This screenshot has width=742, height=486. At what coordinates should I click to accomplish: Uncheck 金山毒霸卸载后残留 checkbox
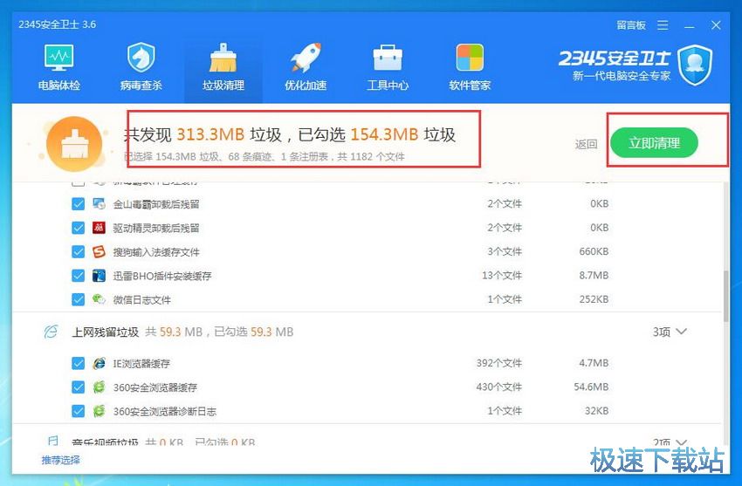(x=78, y=204)
